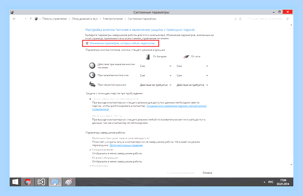Switch to Control Panel taskbar button
This screenshot has height=196, width=303.
click(x=55, y=182)
